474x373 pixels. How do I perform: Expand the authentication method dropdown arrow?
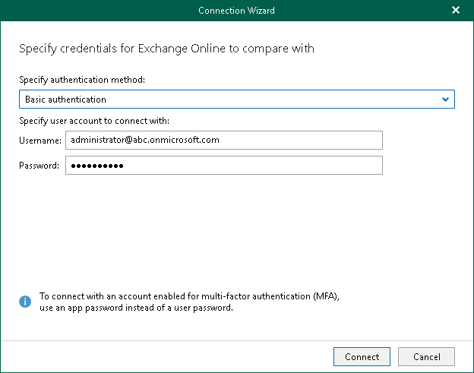tap(446, 100)
